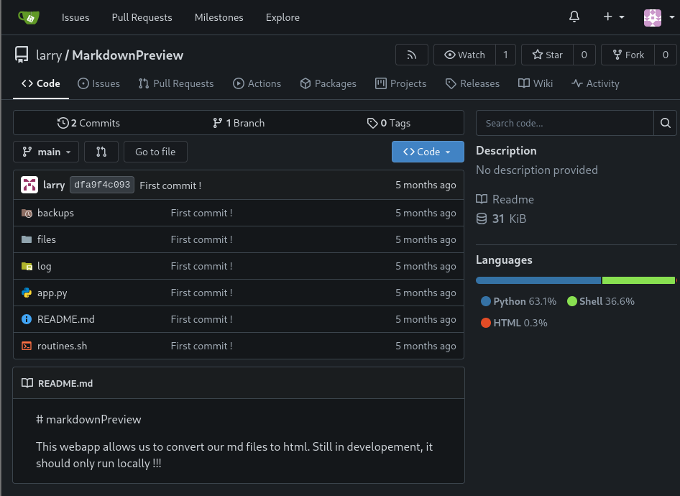Click the search code magnifier icon
680x496 pixels.
[x=665, y=123]
